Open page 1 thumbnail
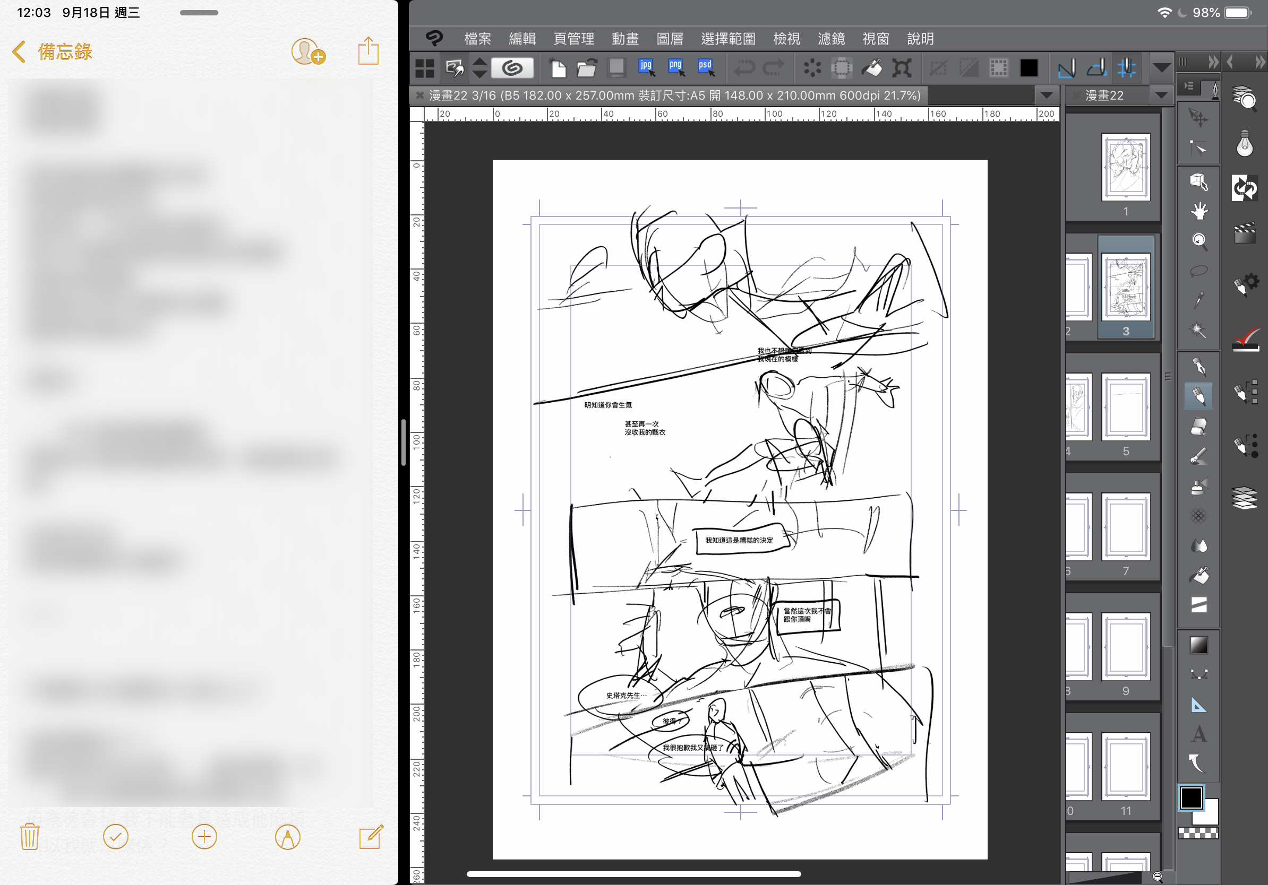Image resolution: width=1268 pixels, height=885 pixels. point(1126,167)
